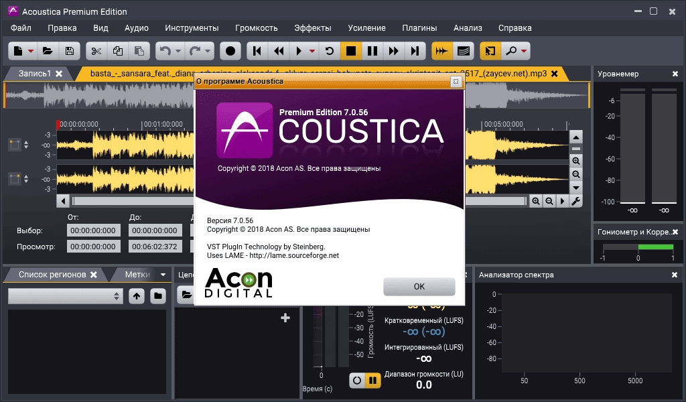Jump to start with the skip-back button
The width and height of the screenshot is (686, 402).
[x=257, y=51]
